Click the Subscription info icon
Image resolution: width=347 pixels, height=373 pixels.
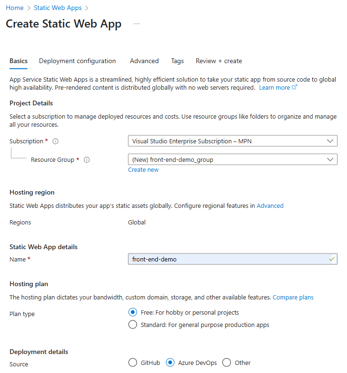pos(55,141)
